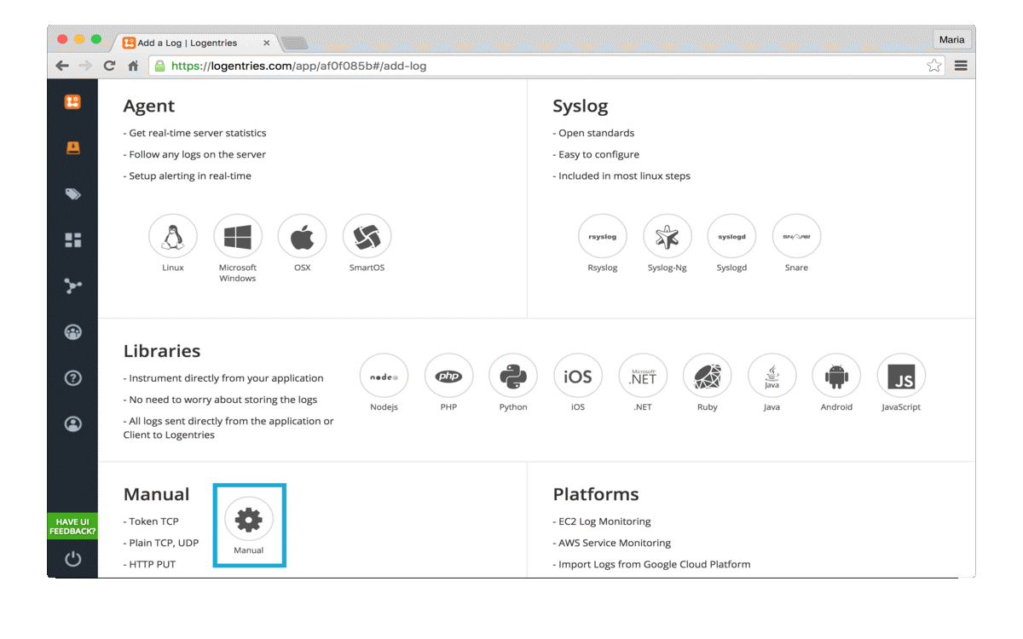The width and height of the screenshot is (1023, 639).
Task: Pick the Java library icon
Action: click(x=772, y=377)
